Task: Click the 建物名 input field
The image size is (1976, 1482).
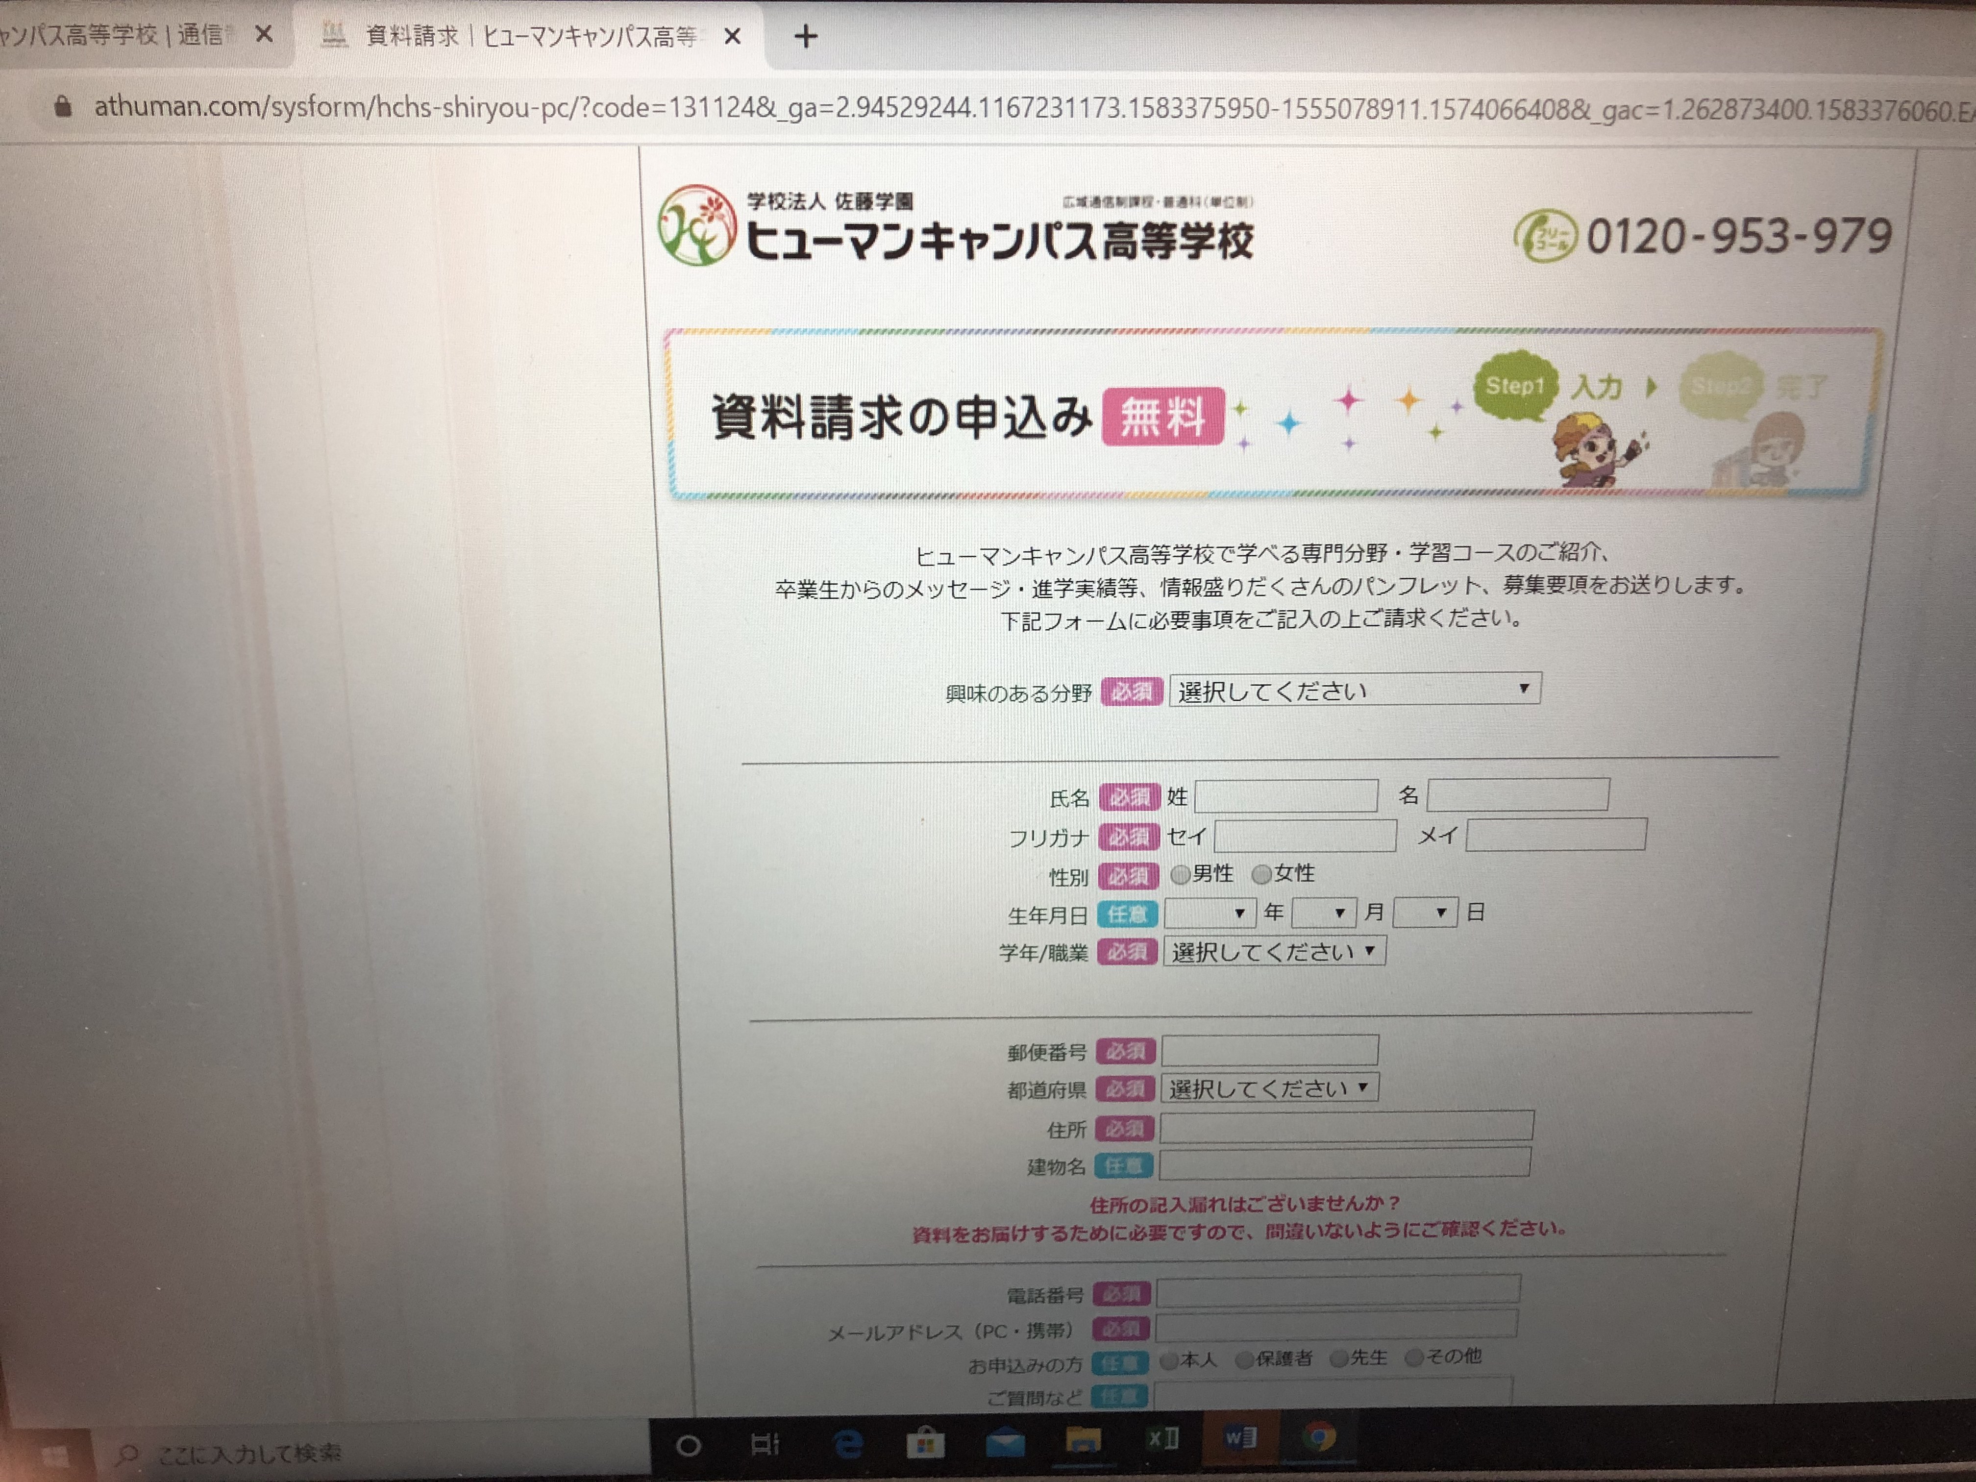Action: coord(1344,1163)
